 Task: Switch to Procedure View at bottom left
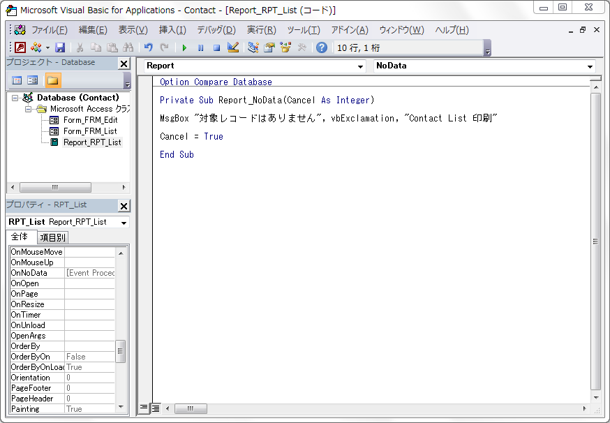[144, 408]
